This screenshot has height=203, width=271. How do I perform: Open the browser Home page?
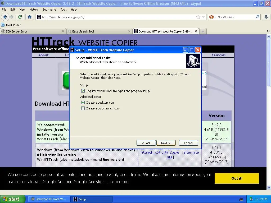point(30,17)
